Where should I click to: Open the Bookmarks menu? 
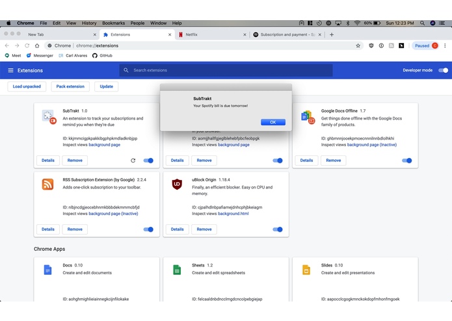click(114, 23)
